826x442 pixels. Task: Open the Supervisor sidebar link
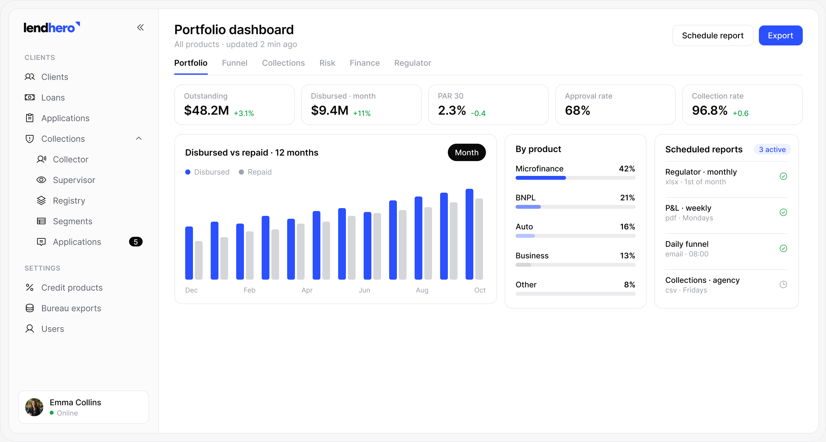(x=74, y=180)
